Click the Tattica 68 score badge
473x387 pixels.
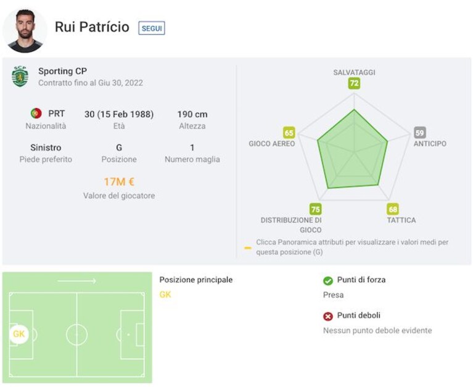tap(393, 209)
